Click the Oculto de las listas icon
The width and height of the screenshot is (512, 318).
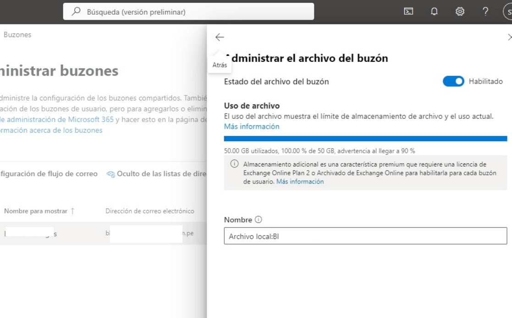[x=110, y=174]
